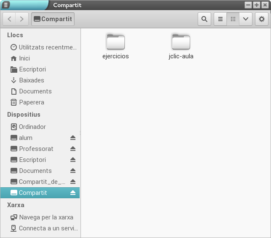This screenshot has width=271, height=238.
Task: Open the gear settings menu
Action: point(262,19)
